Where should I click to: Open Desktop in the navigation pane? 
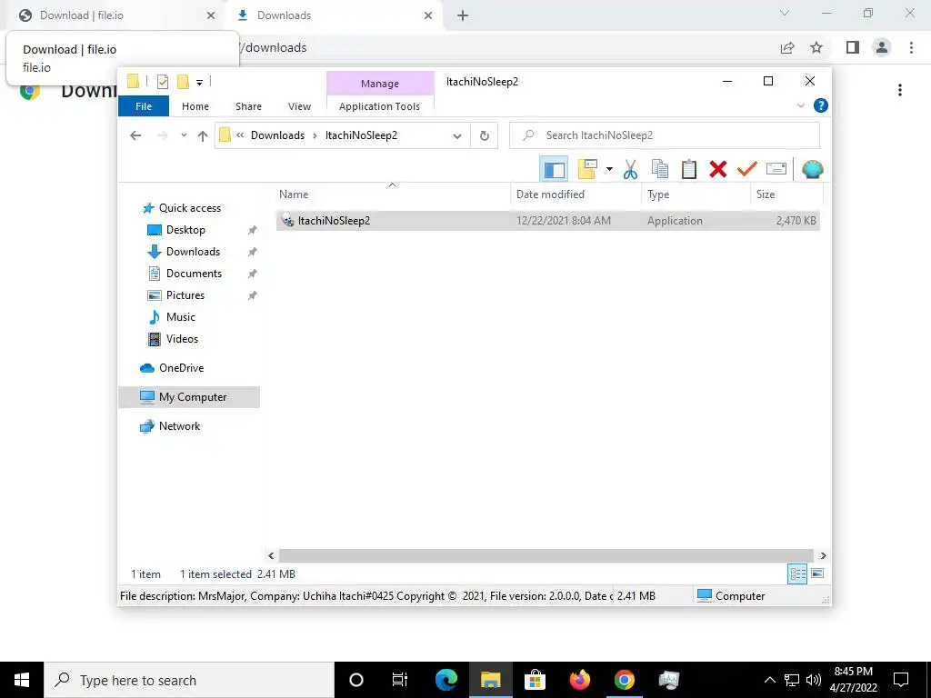[x=185, y=230]
